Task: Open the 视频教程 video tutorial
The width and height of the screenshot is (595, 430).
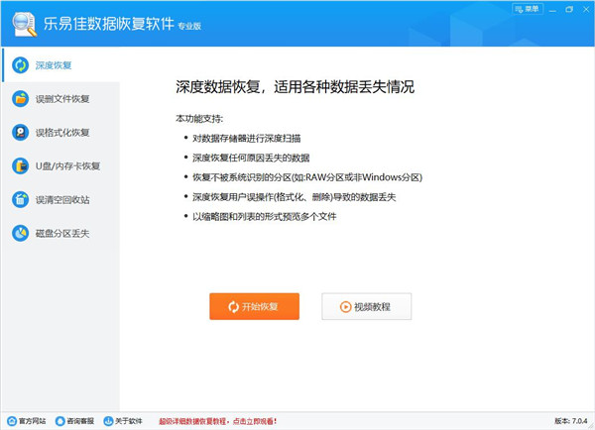Action: tap(367, 306)
